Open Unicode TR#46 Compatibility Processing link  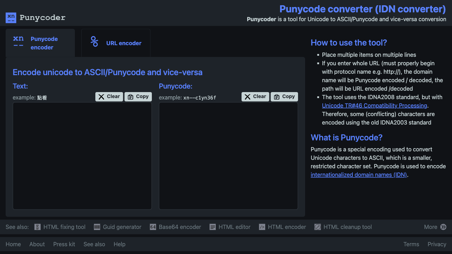click(x=375, y=105)
